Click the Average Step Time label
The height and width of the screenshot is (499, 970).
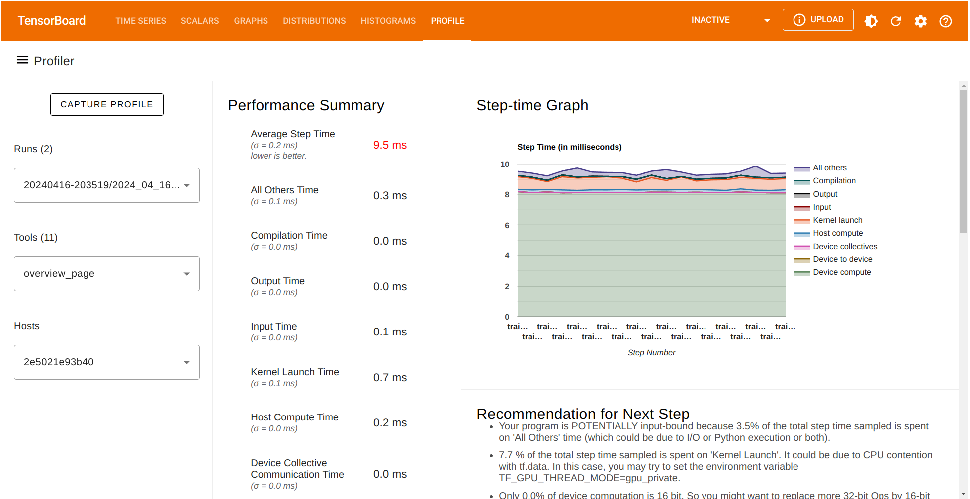coord(293,134)
